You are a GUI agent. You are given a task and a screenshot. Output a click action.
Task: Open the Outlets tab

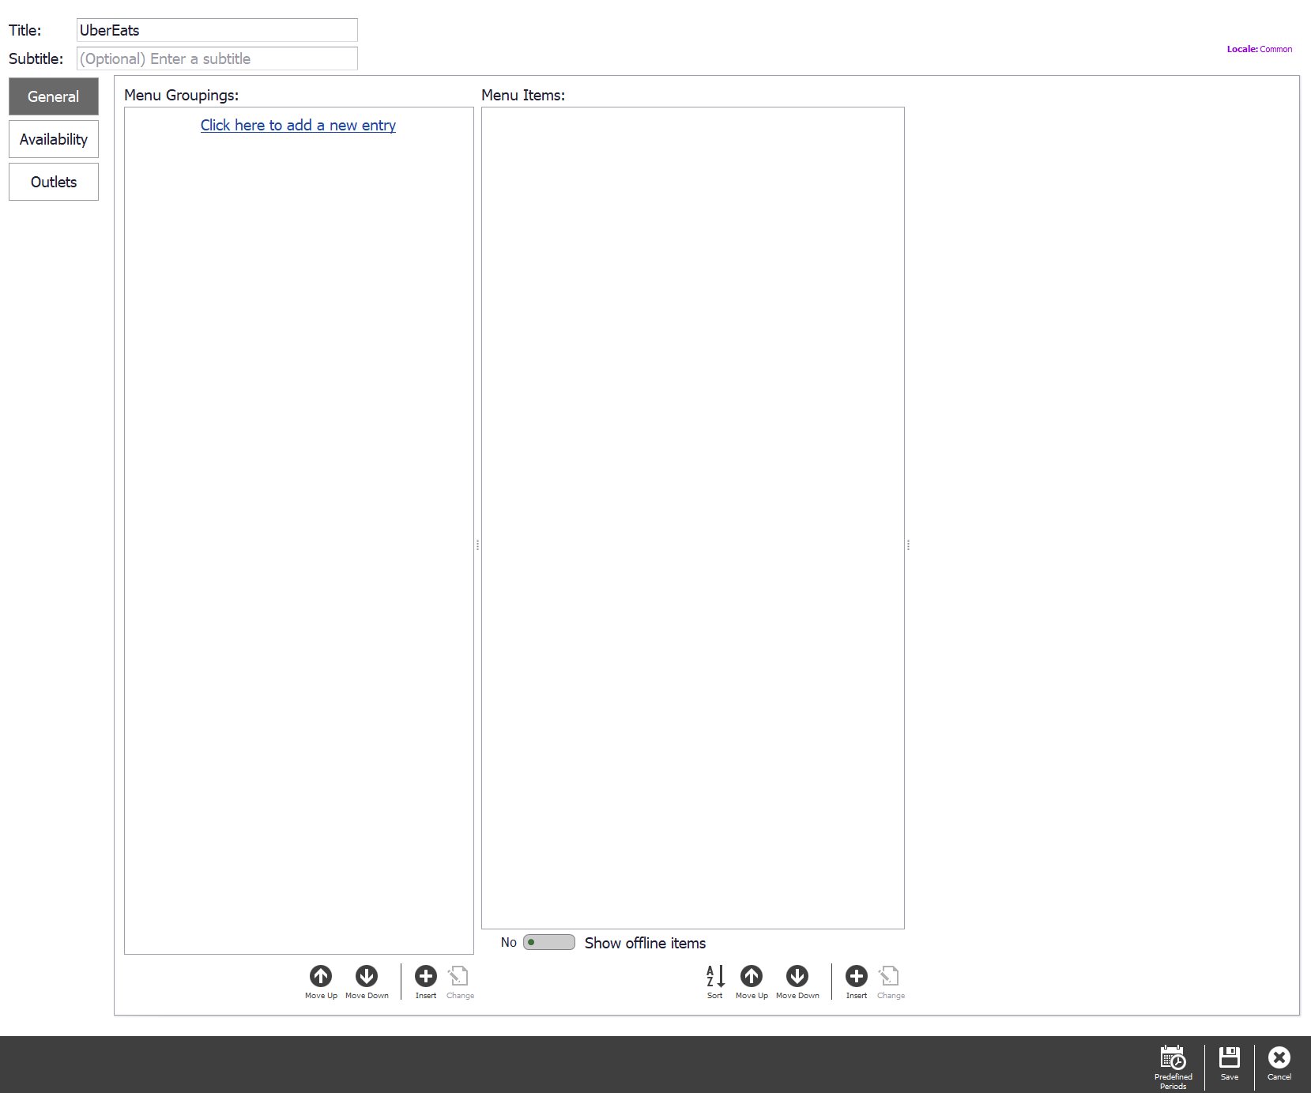[54, 182]
